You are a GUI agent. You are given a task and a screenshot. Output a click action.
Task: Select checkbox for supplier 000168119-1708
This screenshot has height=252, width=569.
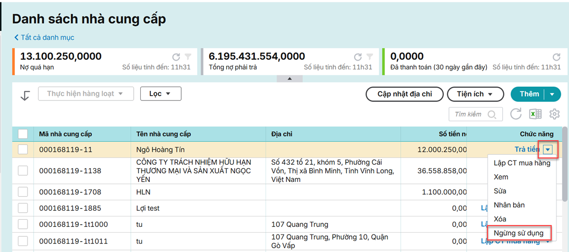coord(23,192)
